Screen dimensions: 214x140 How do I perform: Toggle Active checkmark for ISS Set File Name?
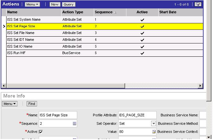pos(142,33)
